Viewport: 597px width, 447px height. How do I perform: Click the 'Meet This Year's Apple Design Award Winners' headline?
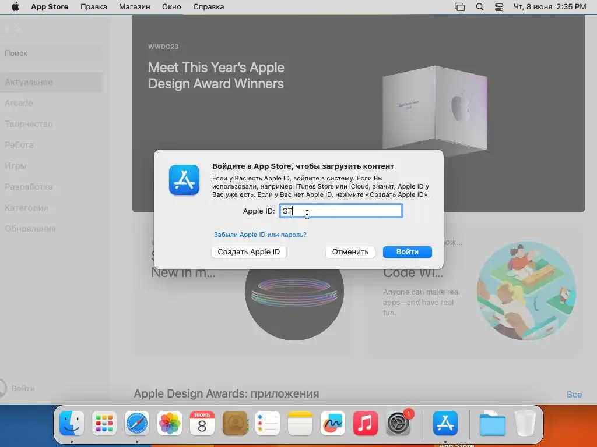(x=216, y=75)
